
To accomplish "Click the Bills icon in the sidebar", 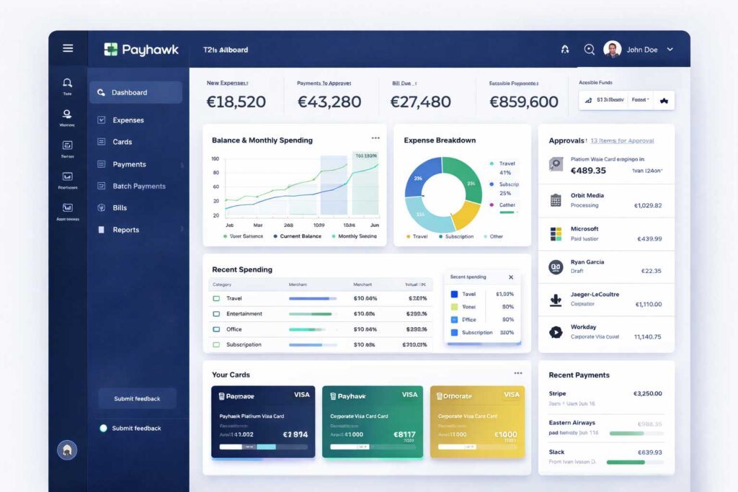I will pos(102,207).
